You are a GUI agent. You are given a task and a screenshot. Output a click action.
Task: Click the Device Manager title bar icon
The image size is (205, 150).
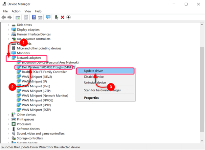point(4,4)
